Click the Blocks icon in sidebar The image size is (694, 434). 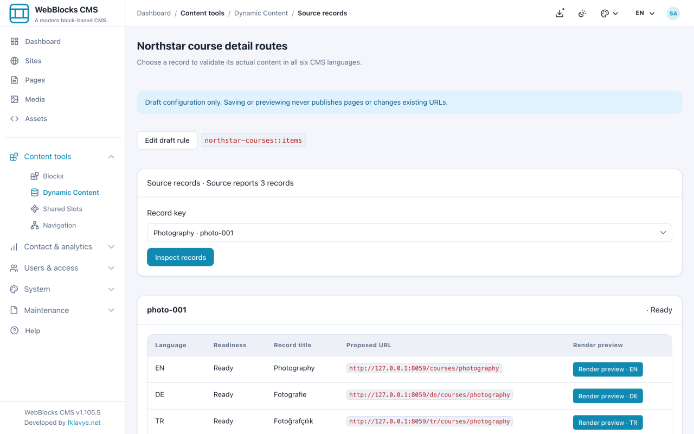coord(35,176)
